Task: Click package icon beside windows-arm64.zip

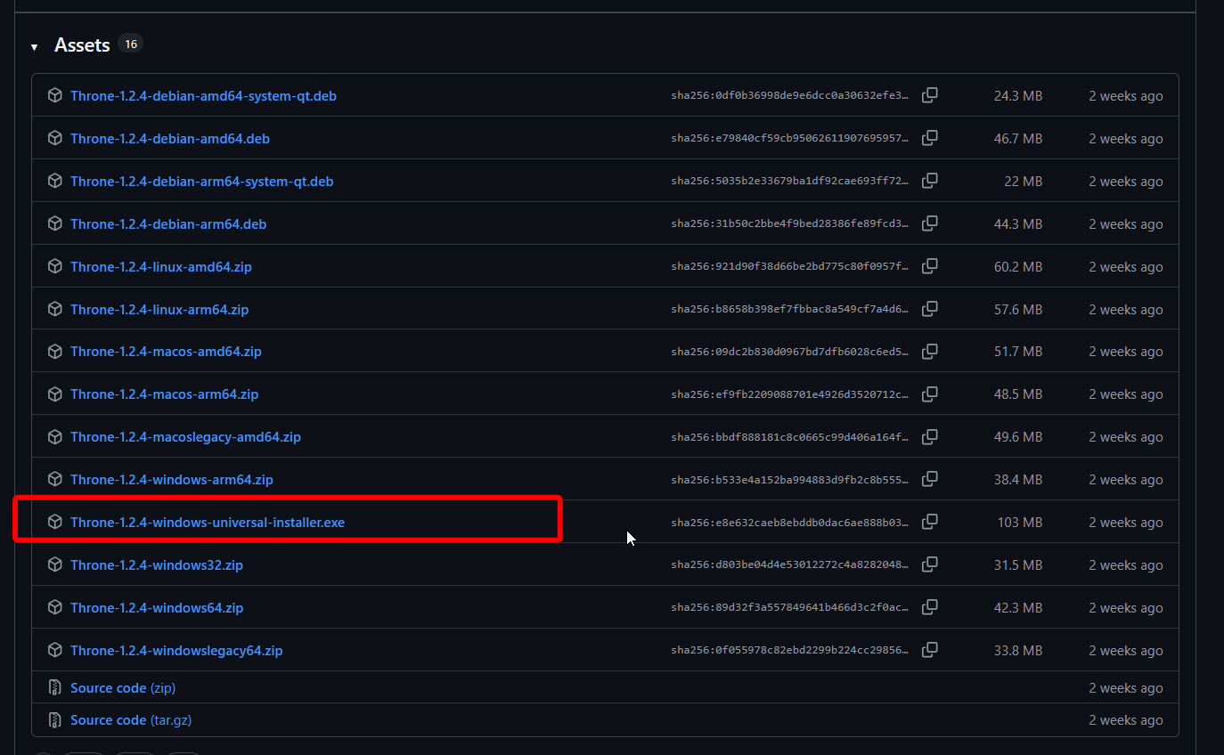Action: click(x=54, y=479)
